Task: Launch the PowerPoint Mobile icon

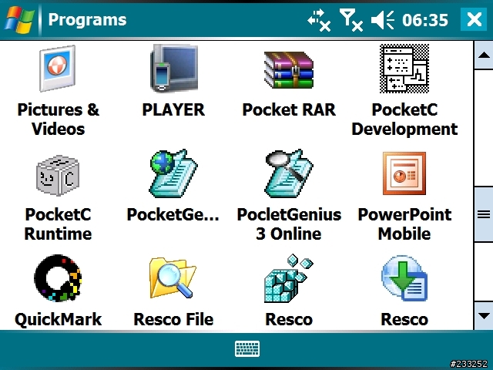Action: tap(404, 173)
